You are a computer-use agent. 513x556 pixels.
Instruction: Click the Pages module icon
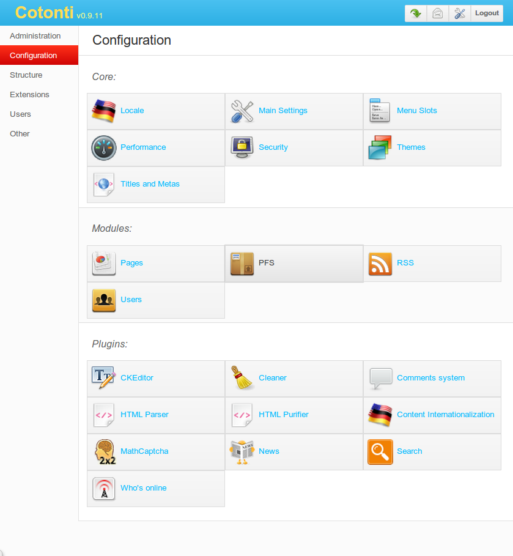[x=103, y=264]
